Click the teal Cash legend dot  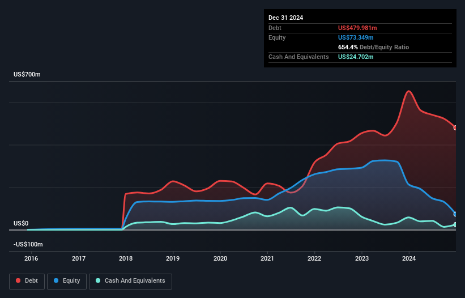tap(98, 280)
